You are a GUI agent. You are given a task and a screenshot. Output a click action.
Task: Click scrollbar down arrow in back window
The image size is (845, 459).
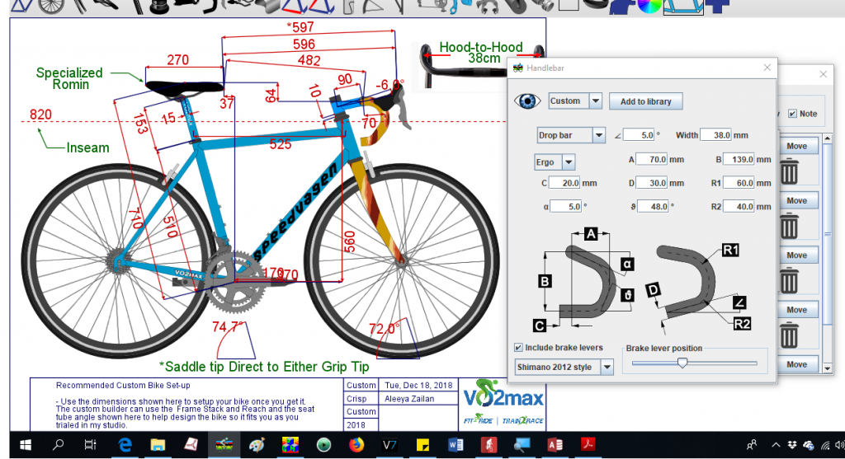click(x=828, y=368)
